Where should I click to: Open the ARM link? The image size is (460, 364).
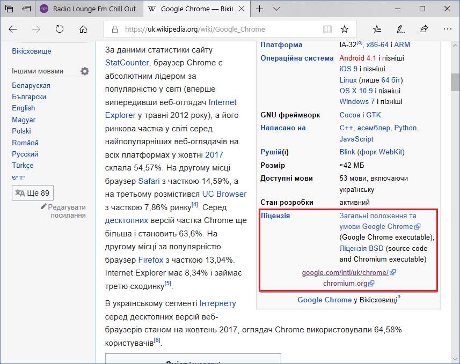click(402, 45)
